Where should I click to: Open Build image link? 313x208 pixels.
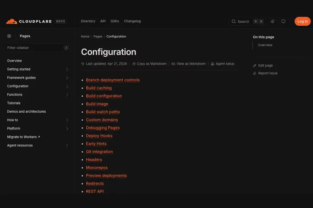coord(97,104)
